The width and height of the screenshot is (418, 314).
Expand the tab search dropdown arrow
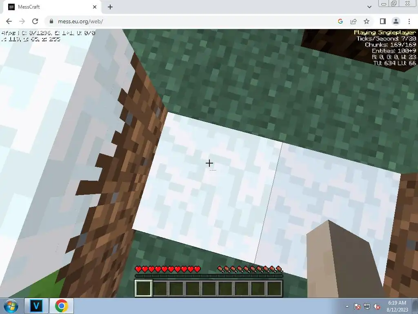[x=369, y=7]
